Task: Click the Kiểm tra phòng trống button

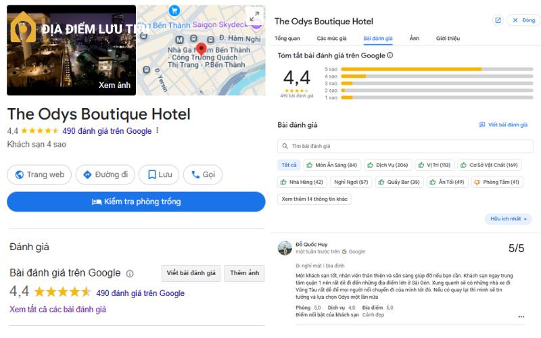Action: [x=136, y=201]
